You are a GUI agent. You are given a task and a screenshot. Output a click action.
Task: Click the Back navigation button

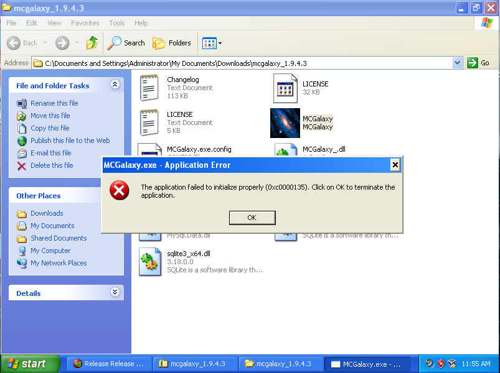[x=22, y=43]
